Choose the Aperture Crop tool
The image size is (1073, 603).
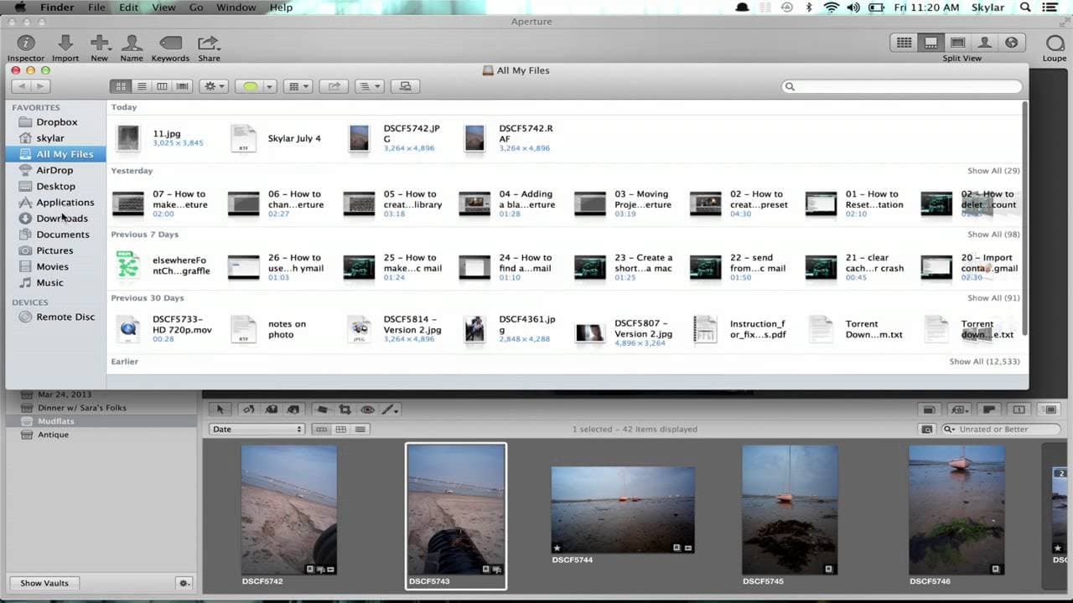pyautogui.click(x=345, y=410)
